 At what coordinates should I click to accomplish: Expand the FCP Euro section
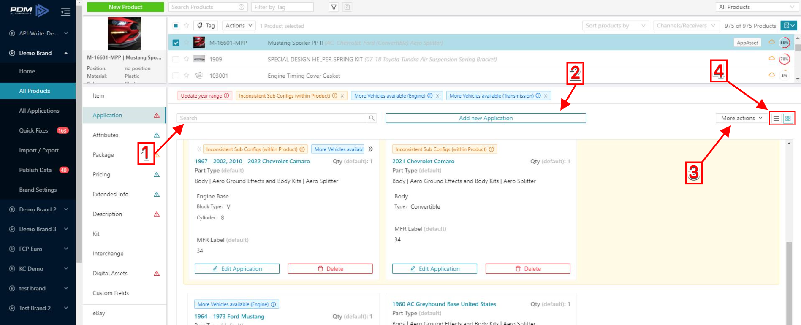pyautogui.click(x=66, y=249)
